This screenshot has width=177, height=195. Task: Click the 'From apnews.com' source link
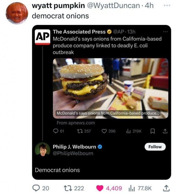click(76, 123)
